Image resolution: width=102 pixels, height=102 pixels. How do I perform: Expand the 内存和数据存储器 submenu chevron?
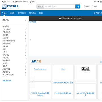tap(26, 41)
